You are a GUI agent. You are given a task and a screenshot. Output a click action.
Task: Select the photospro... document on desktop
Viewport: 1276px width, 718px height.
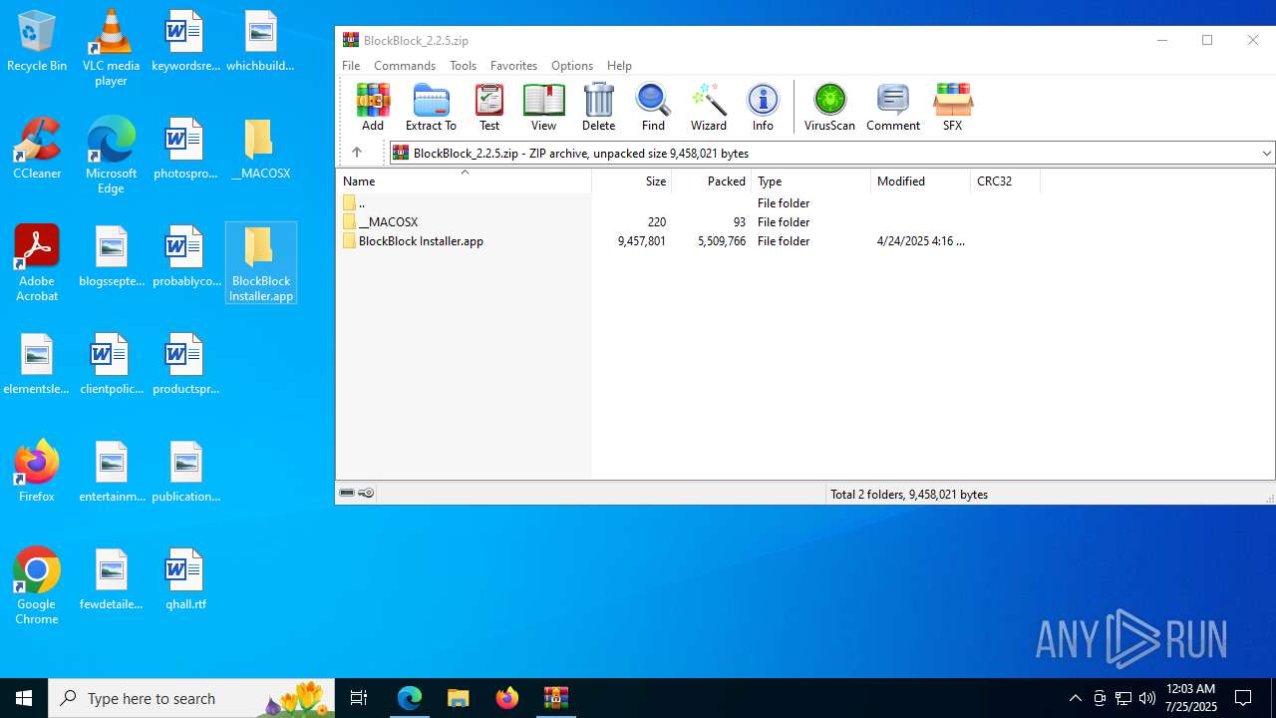tap(185, 150)
